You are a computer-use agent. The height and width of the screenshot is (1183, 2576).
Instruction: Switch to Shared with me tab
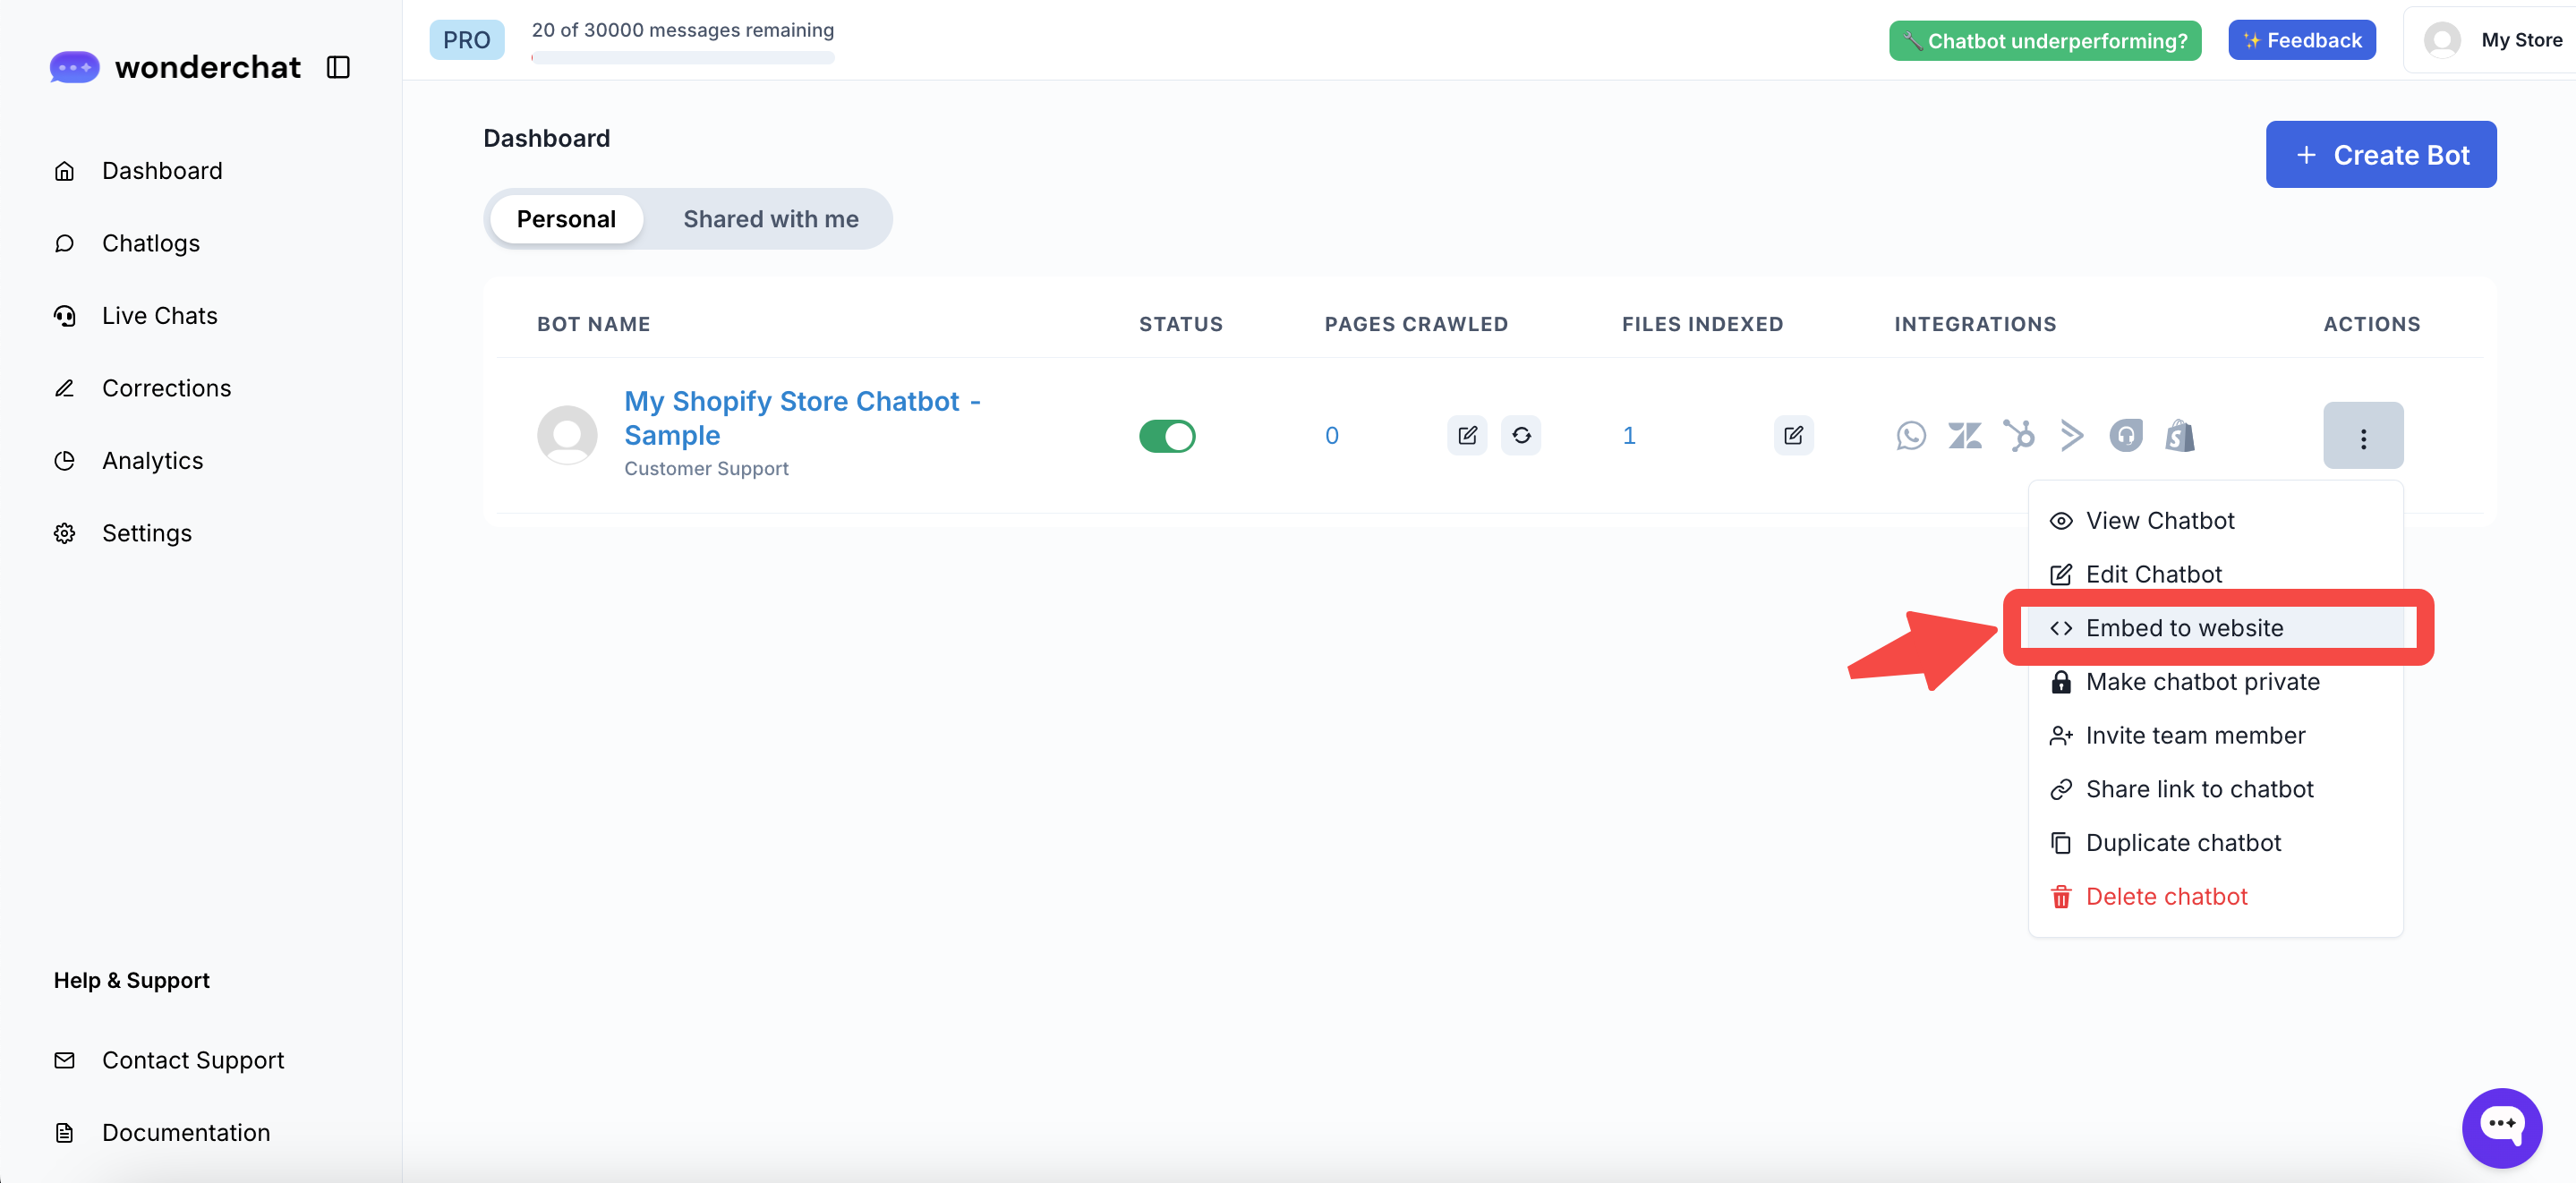[x=770, y=219]
